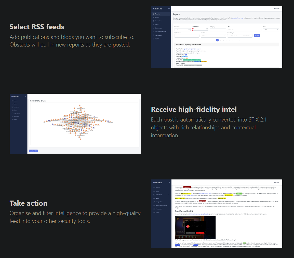Open the obstracts user dropdown on the Reports page
The height and width of the screenshot is (258, 294).
pyautogui.click(x=277, y=9)
